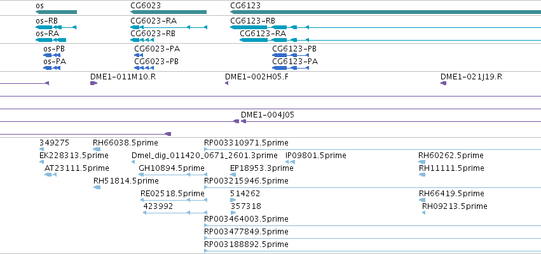Select the RP003215946.5prime EST line
Image resolution: width=541 pixels, height=254 pixels.
tap(373, 187)
